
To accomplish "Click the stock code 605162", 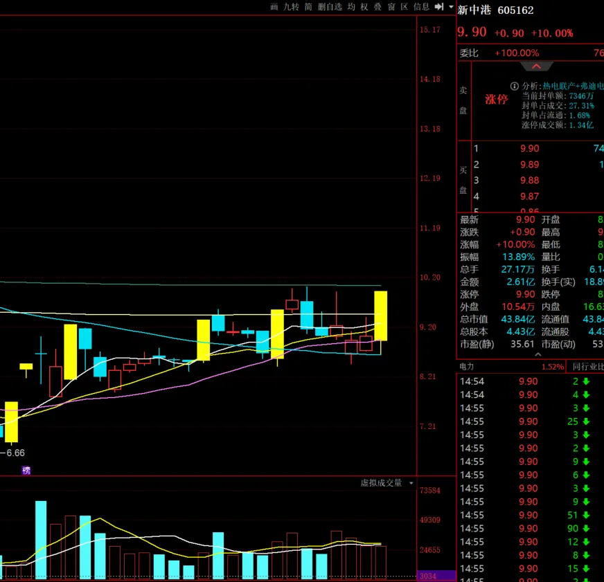I will tap(515, 10).
